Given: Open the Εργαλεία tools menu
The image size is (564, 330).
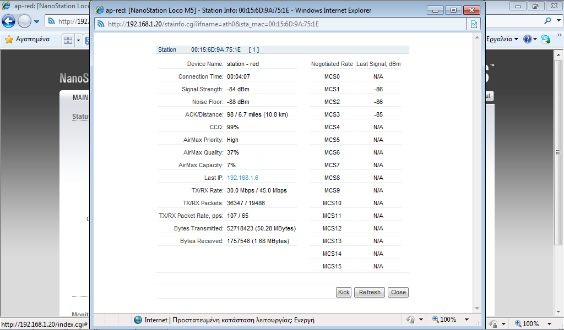Looking at the screenshot, I should [x=502, y=39].
